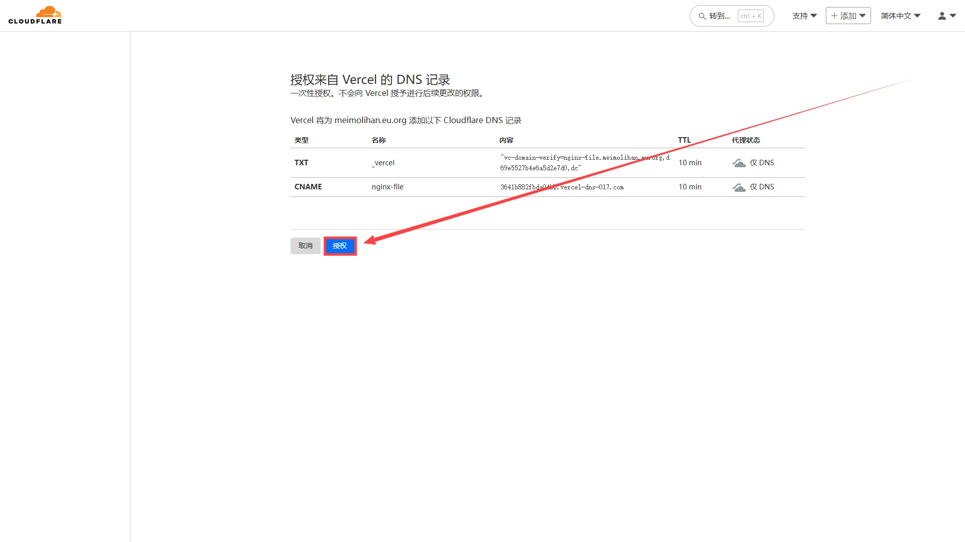
Task: Click the 内容 column header
Action: [506, 140]
